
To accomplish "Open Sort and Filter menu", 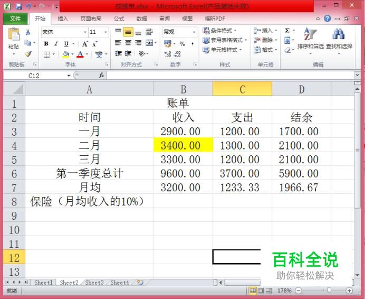I will click(310, 41).
